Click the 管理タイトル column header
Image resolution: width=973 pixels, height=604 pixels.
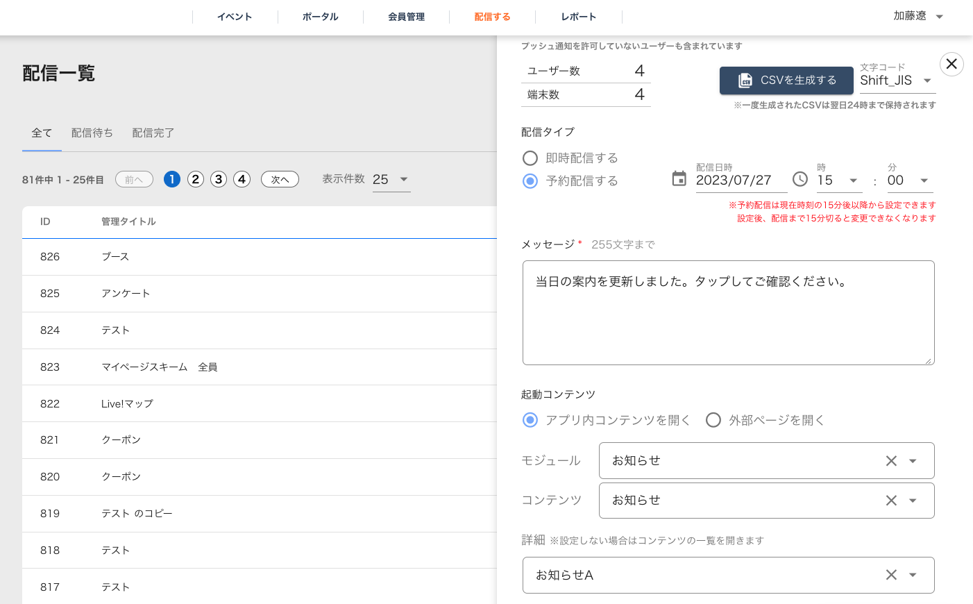click(x=128, y=221)
